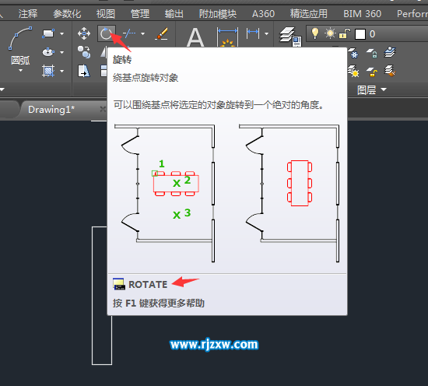The width and height of the screenshot is (428, 386).
Task: Open the 参数化 ribbon tab
Action: (67, 14)
